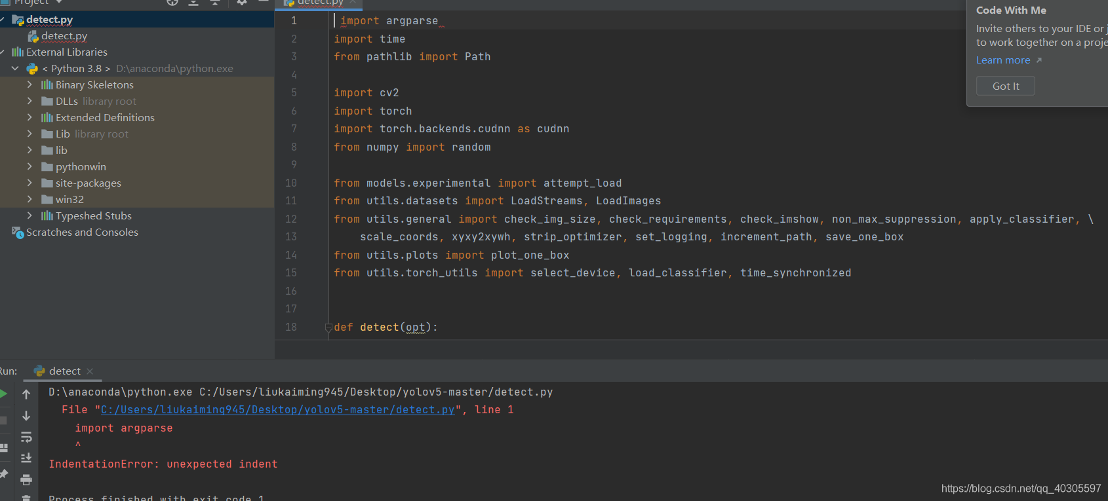Toggle Scroll to End in Run console

point(26,458)
